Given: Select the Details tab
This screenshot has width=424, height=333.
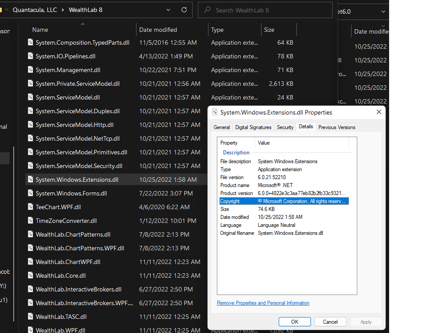Looking at the screenshot, I should pyautogui.click(x=306, y=127).
